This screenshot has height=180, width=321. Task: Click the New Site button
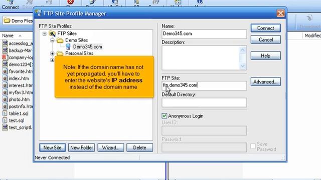coord(52,147)
